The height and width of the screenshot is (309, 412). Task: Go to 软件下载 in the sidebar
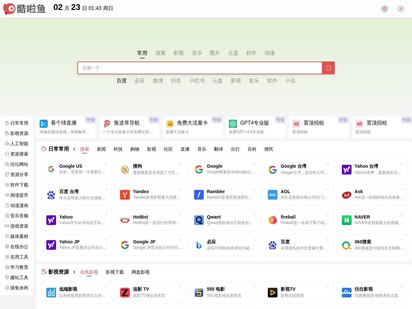[17, 185]
